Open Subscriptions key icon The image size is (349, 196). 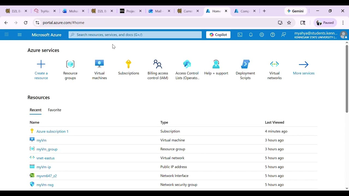[x=129, y=64]
